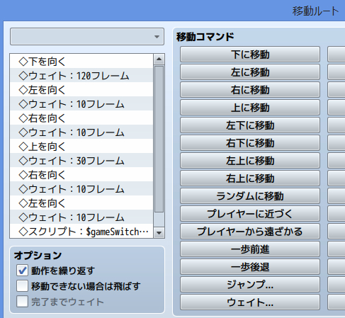
Task: Click the command list scroll-down arrow
Action: 159,233
